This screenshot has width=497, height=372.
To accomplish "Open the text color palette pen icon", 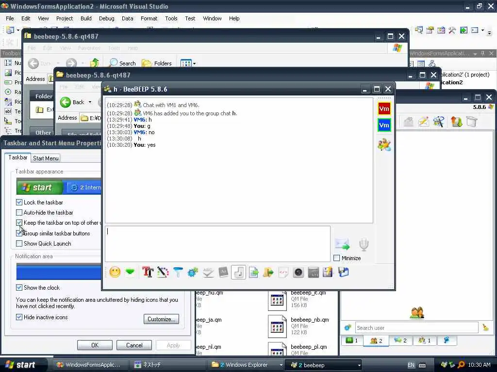I will (163, 272).
